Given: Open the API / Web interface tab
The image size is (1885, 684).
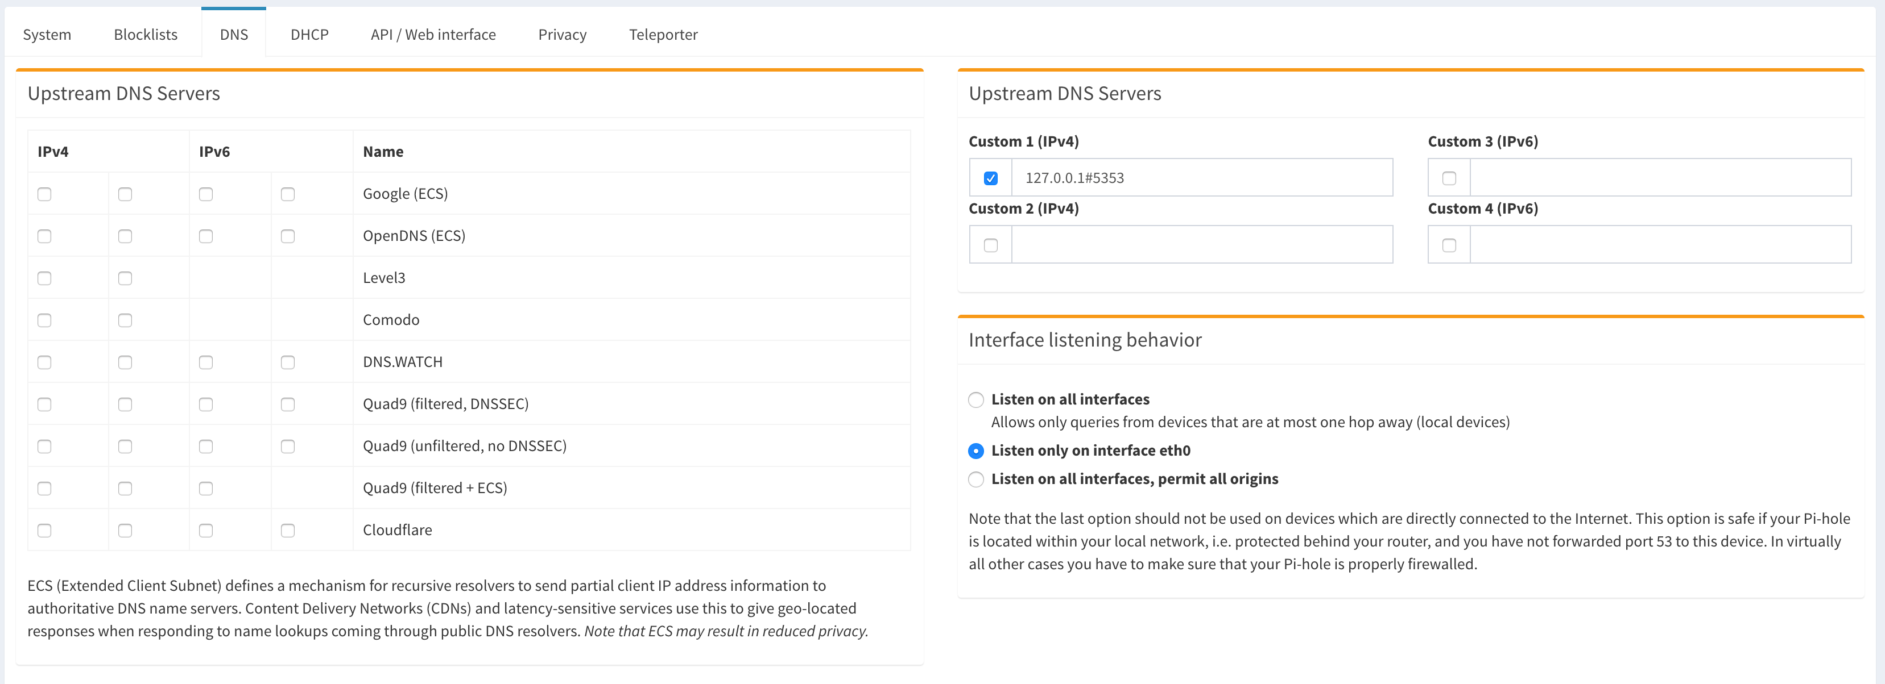Looking at the screenshot, I should click(x=433, y=34).
